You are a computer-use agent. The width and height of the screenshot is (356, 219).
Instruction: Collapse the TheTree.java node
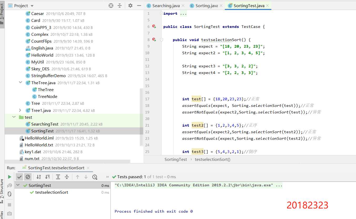click(21, 83)
